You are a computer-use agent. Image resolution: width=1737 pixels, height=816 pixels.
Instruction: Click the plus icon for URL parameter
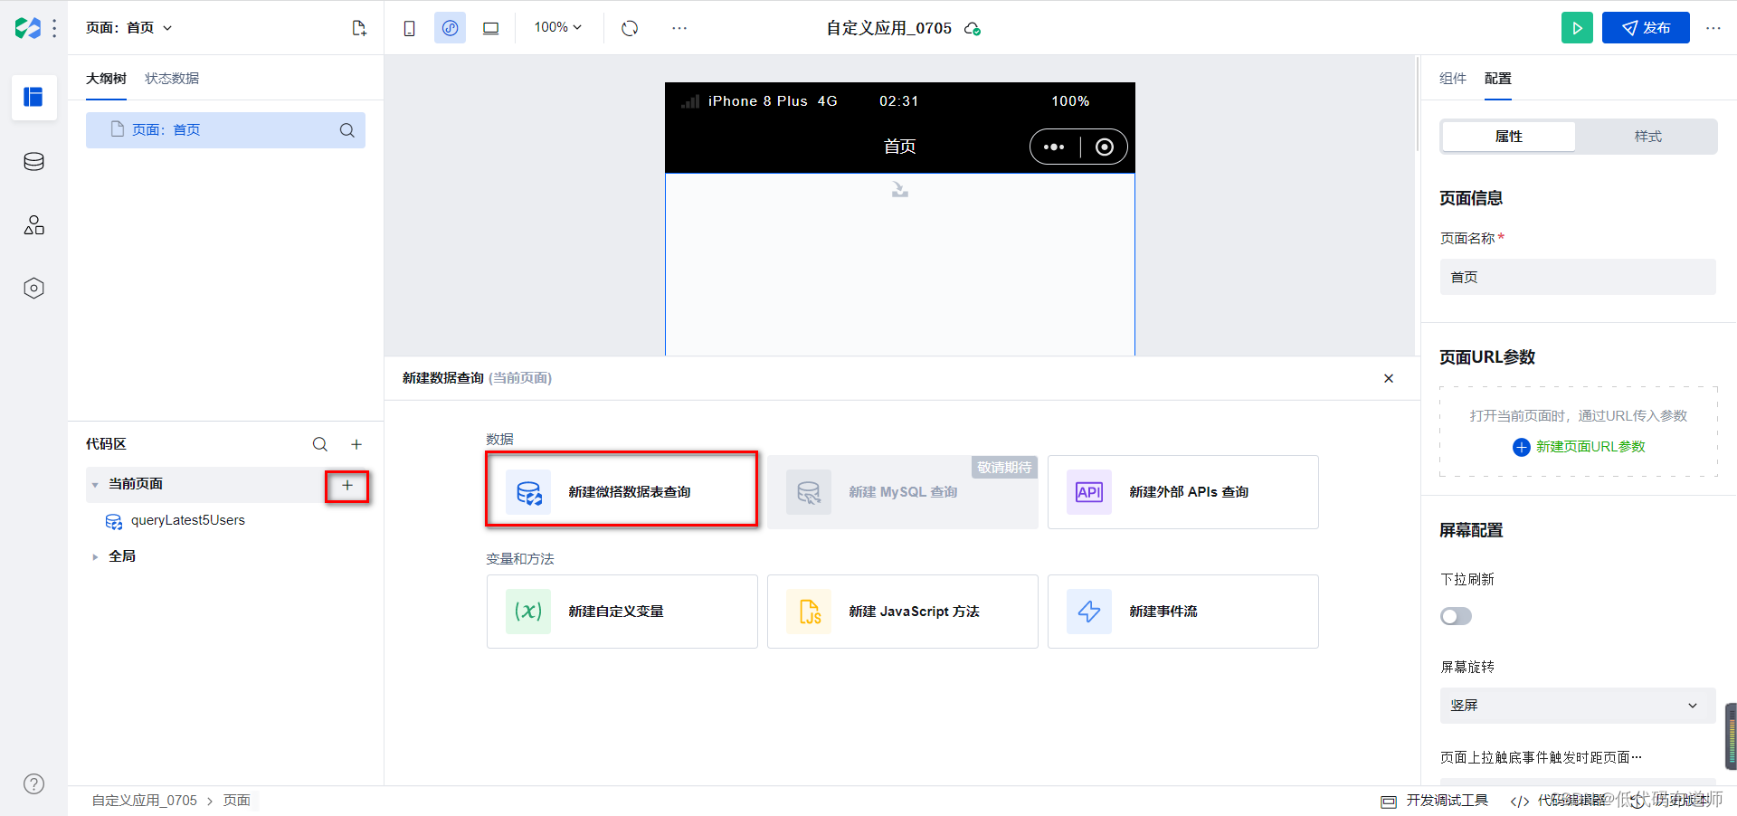coord(1522,447)
